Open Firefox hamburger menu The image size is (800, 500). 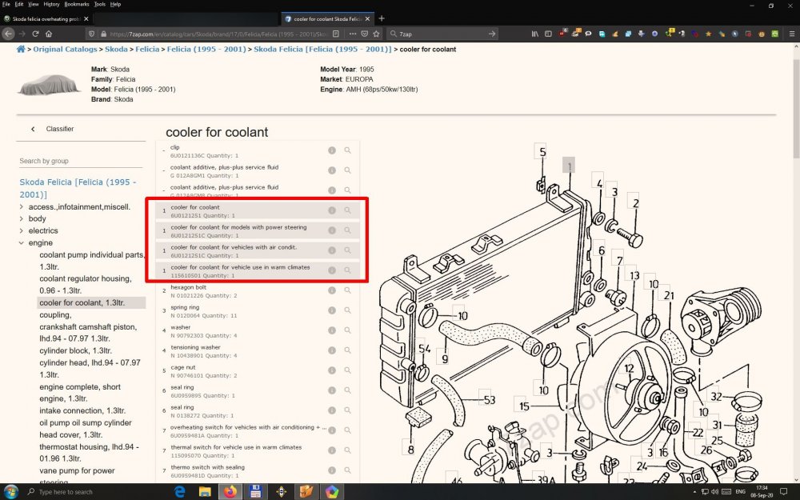[791, 34]
